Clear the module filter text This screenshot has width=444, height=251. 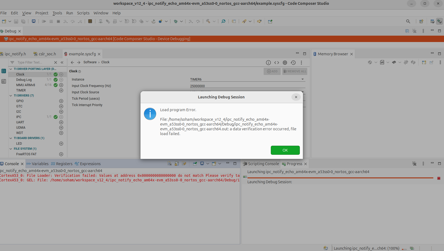[x=56, y=62]
